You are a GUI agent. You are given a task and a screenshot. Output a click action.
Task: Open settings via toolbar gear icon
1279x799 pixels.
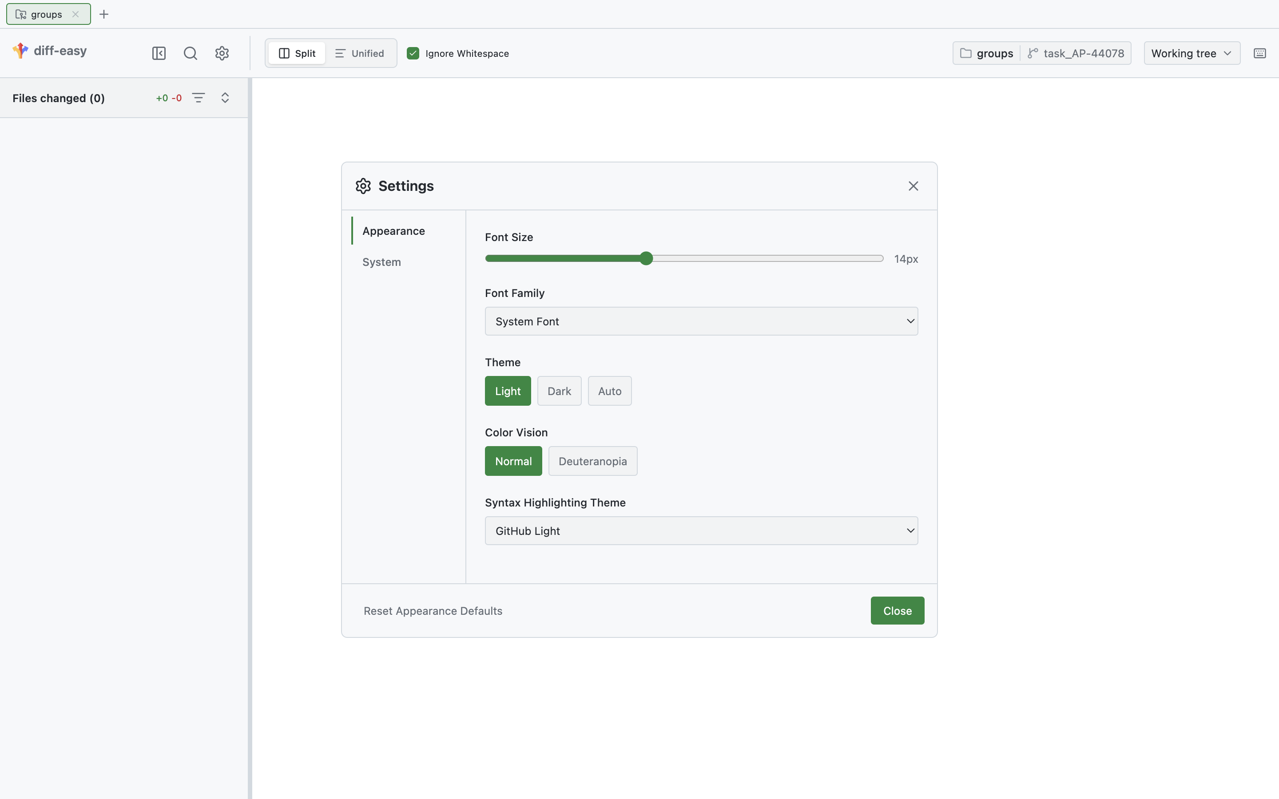click(x=222, y=53)
